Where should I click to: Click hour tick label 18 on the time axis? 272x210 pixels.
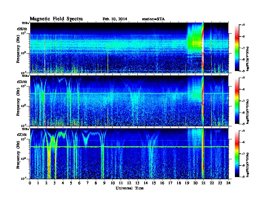pyautogui.click(x=179, y=183)
